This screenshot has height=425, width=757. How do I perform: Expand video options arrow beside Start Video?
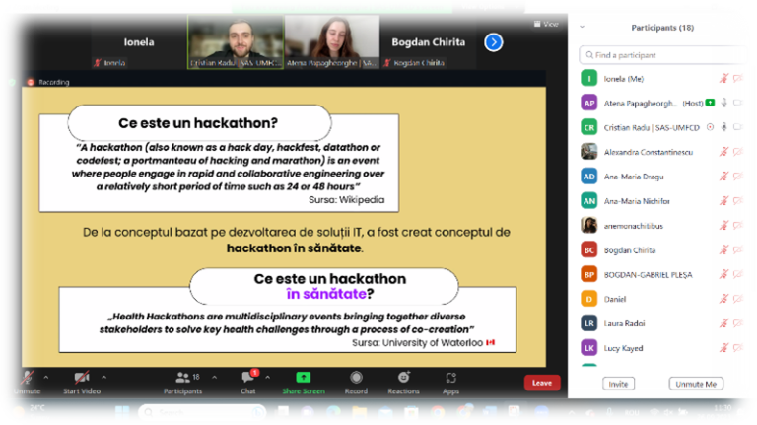(105, 374)
